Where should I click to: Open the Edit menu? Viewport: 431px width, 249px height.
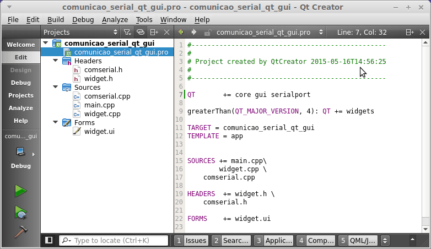coord(33,20)
